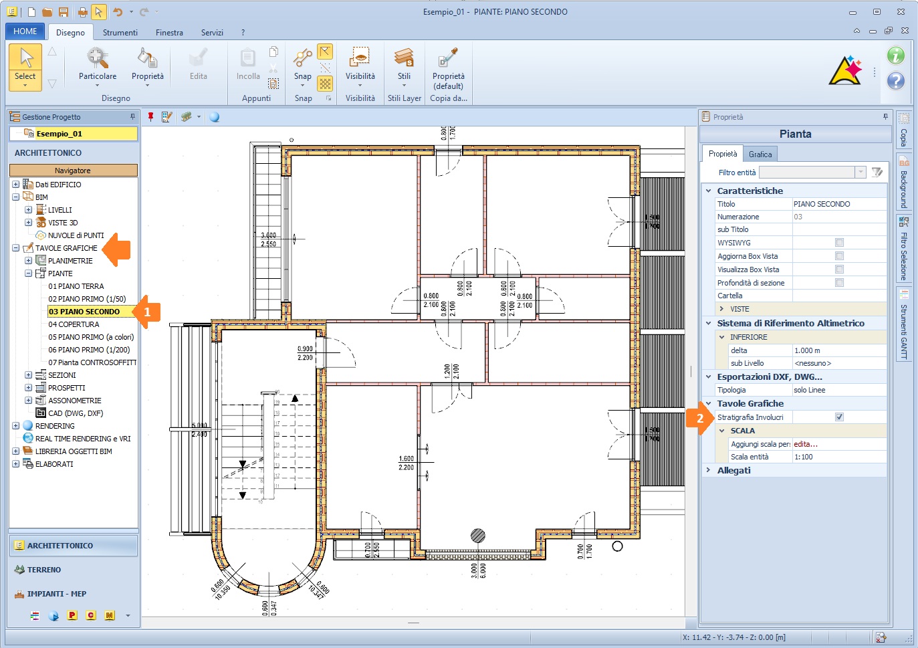Image resolution: width=918 pixels, height=648 pixels.
Task: Expand the SEZIONI tree node
Action: (x=29, y=375)
